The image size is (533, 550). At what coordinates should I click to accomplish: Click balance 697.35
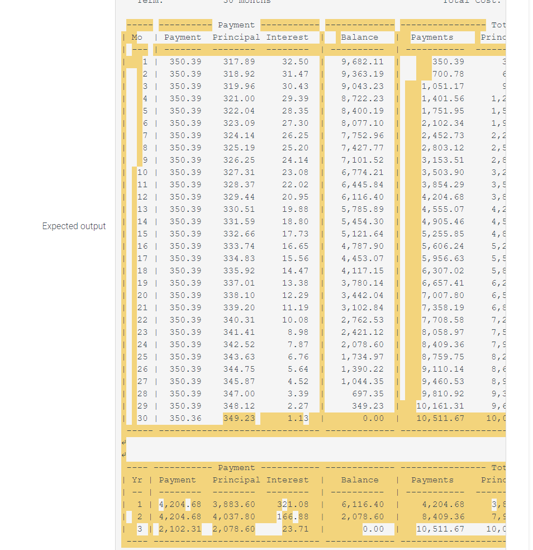click(368, 393)
